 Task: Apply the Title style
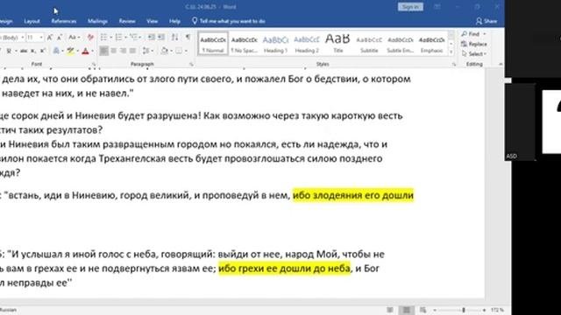point(337,44)
